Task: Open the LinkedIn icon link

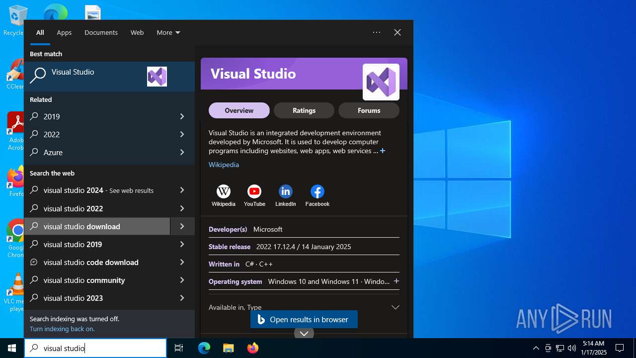Action: [x=286, y=191]
